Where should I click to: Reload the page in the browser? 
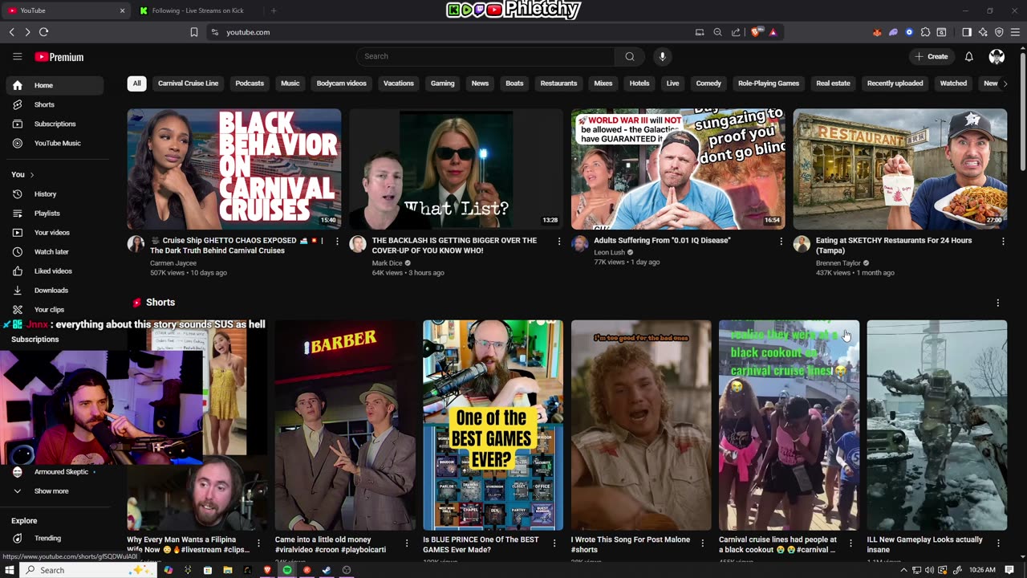coord(43,32)
